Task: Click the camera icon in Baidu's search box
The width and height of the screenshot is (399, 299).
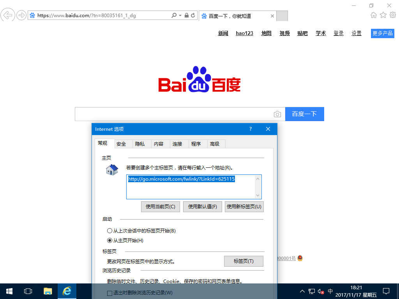Action: point(277,114)
